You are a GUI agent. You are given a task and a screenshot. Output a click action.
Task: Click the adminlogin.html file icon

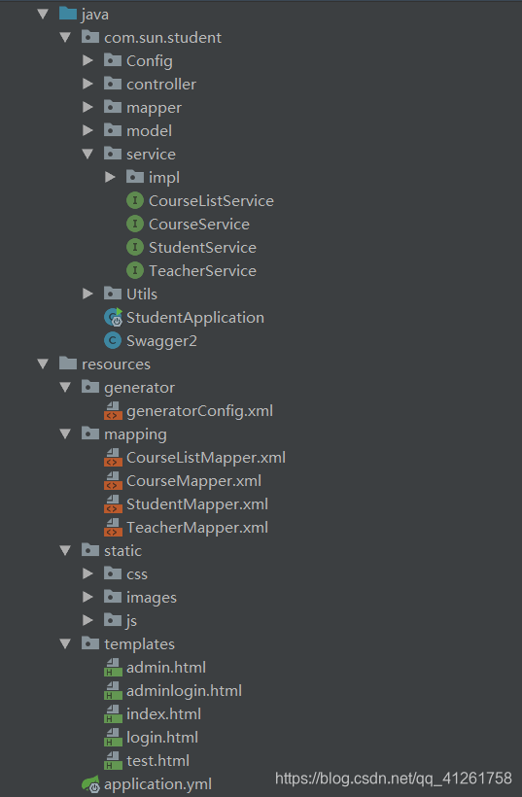coord(113,691)
